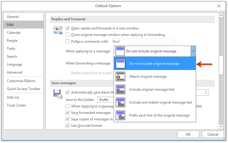Uncheck 'Open replies and forwards in a new window'
The height and width of the screenshot is (143, 228).
coord(68,29)
